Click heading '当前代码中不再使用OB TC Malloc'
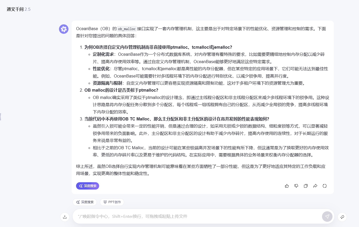Screen dimensions: 359x227 (x=177, y=119)
